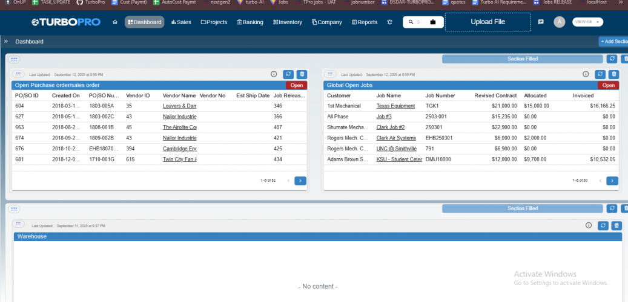Open the VIEW AS dropdown
The image size is (628, 302).
click(587, 22)
